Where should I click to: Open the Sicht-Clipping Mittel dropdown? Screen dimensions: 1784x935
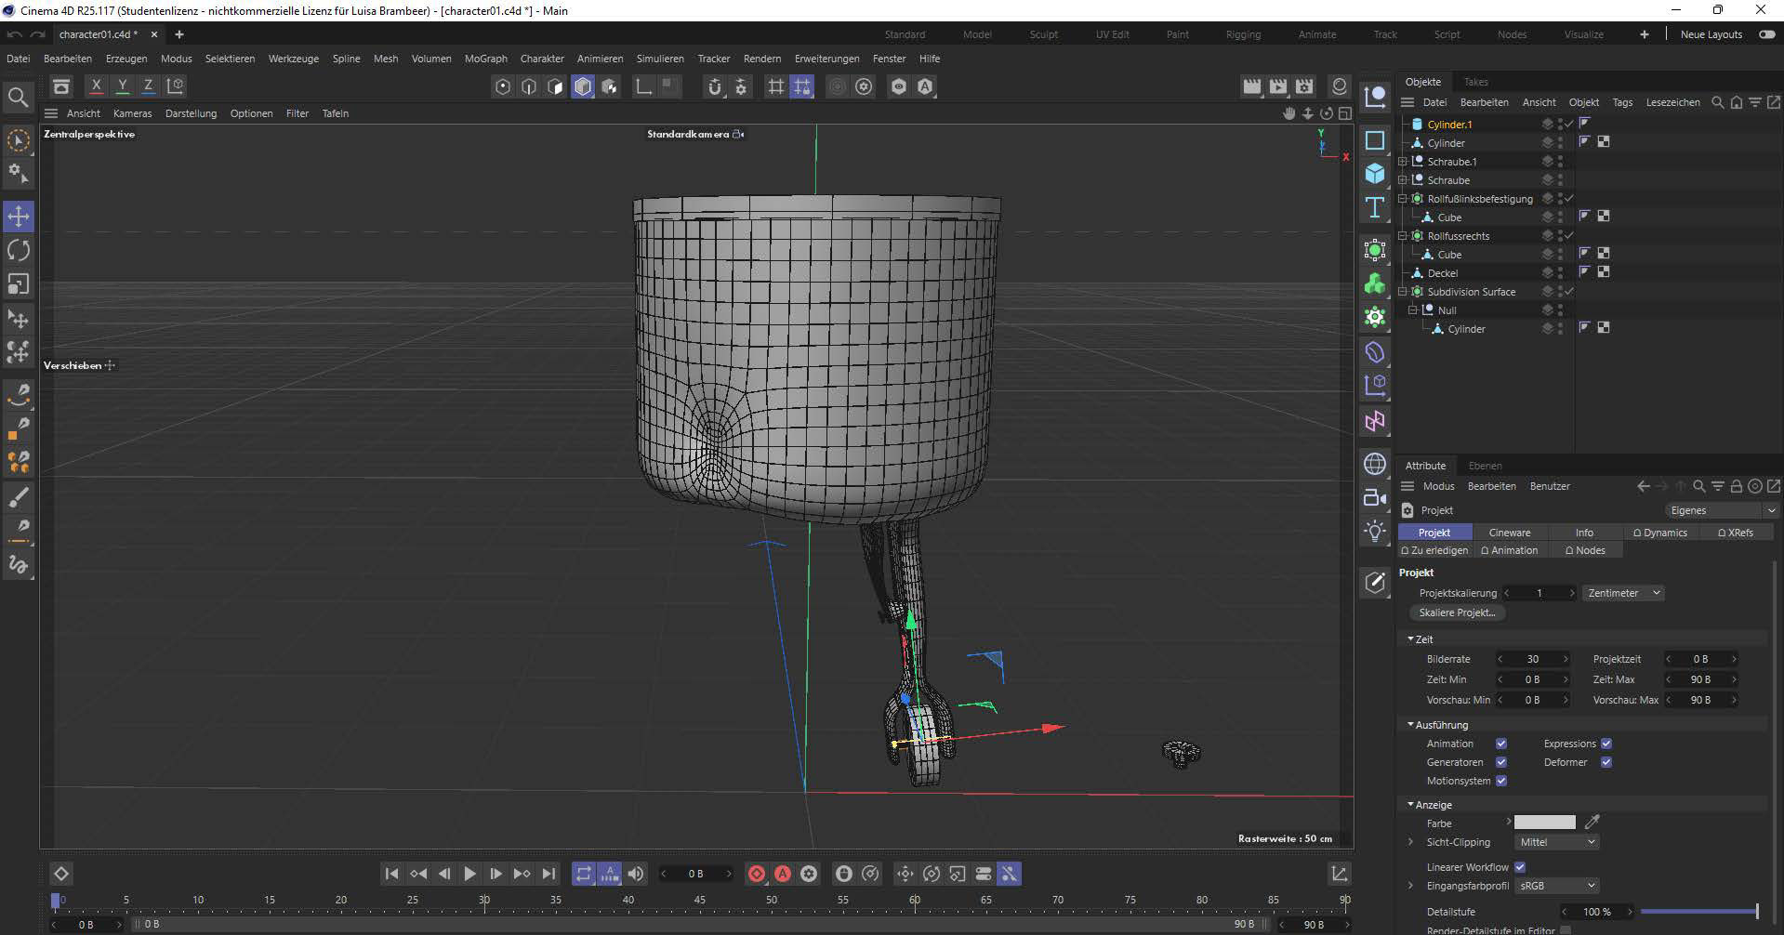tap(1556, 842)
